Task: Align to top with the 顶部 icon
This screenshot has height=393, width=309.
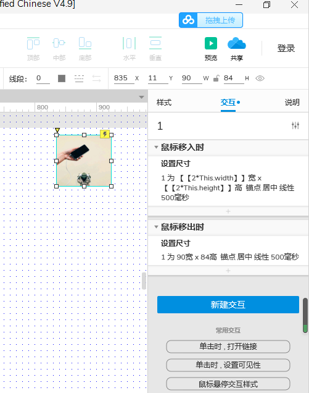Action: (33, 43)
